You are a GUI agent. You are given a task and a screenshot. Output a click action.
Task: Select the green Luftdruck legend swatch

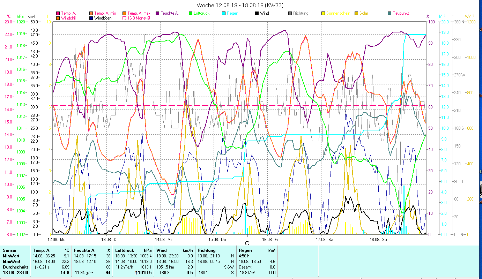click(x=190, y=14)
